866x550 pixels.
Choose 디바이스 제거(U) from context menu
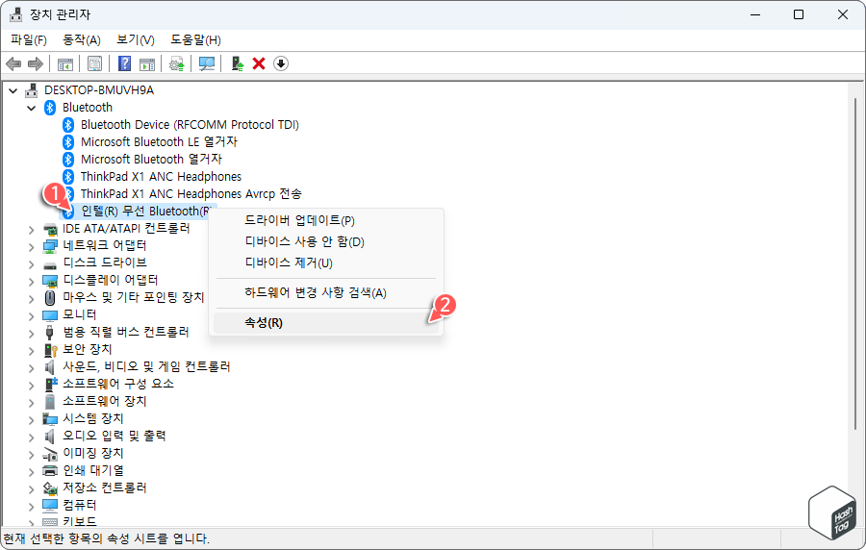(326, 263)
